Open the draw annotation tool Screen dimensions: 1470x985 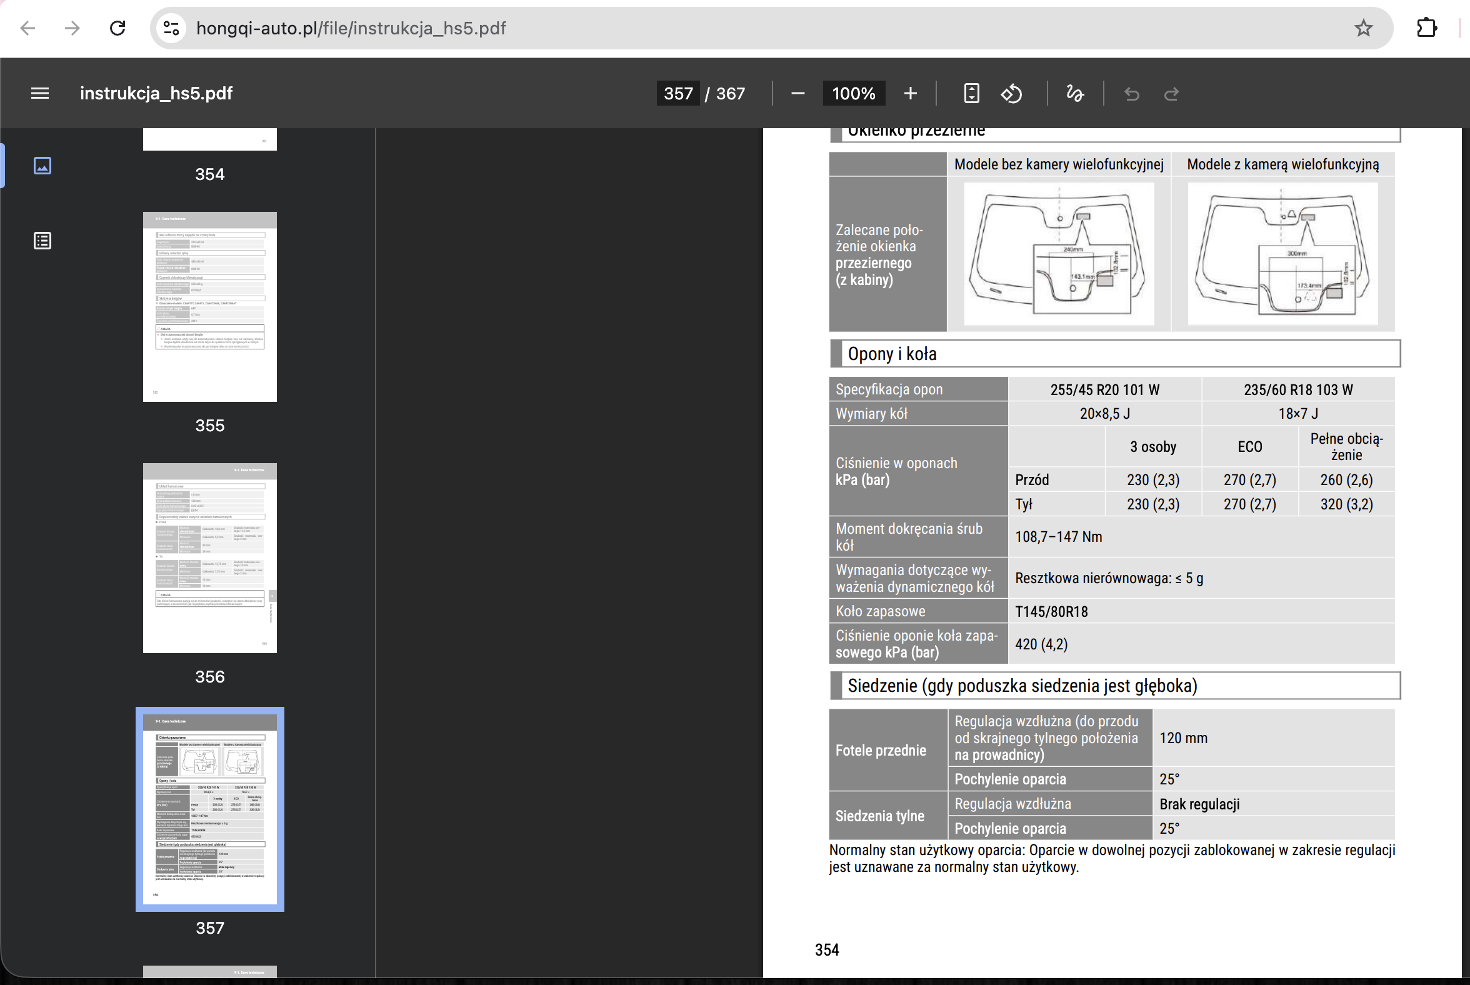coord(1075,94)
